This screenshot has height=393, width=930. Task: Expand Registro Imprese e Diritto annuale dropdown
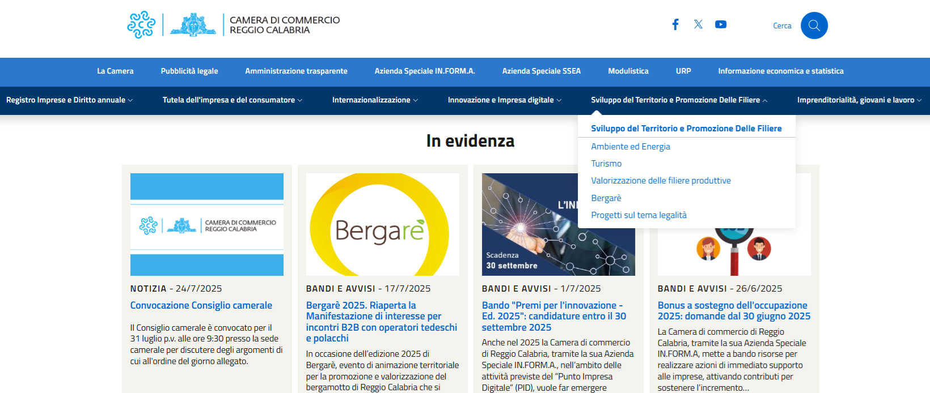70,100
